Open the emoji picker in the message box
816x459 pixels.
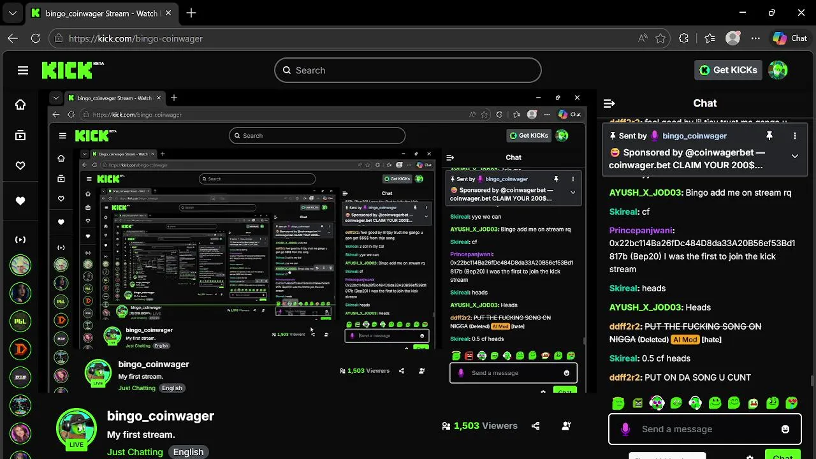click(785, 429)
